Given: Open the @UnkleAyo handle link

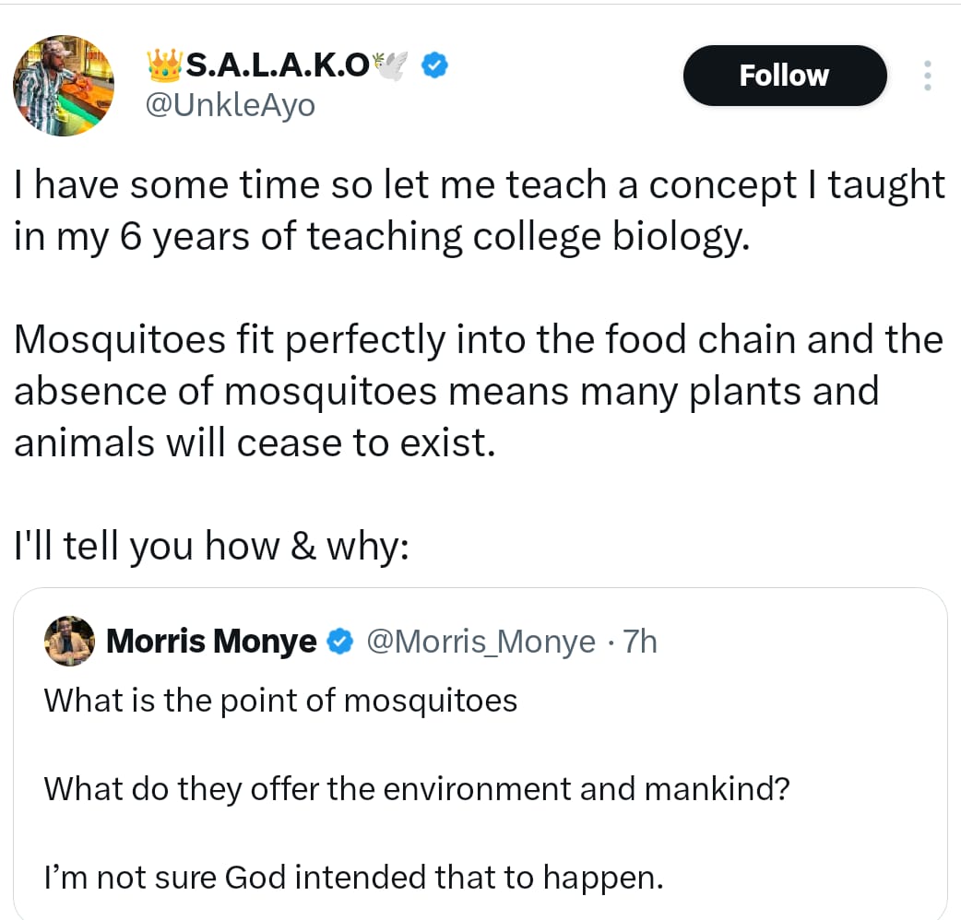Looking at the screenshot, I should pyautogui.click(x=231, y=106).
